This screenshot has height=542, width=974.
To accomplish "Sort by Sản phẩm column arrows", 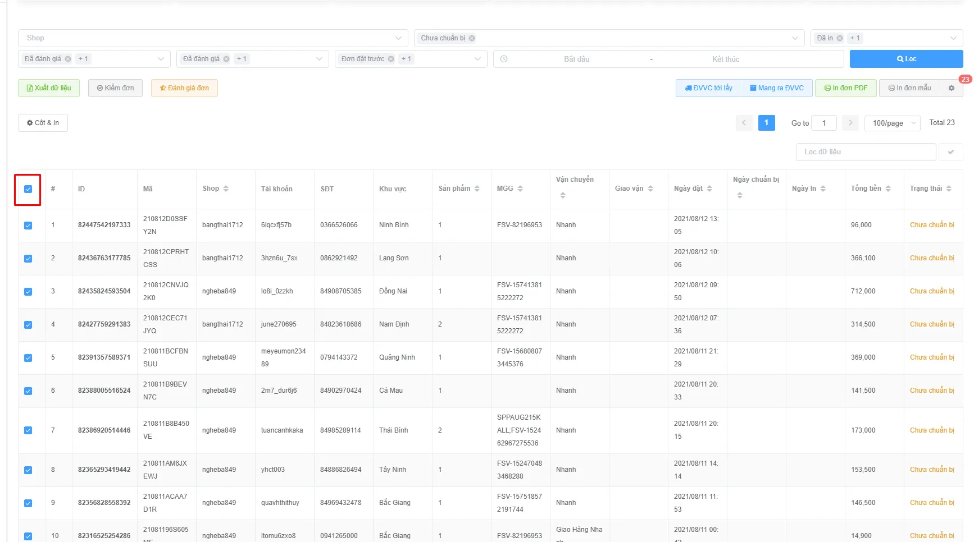I will [x=477, y=189].
